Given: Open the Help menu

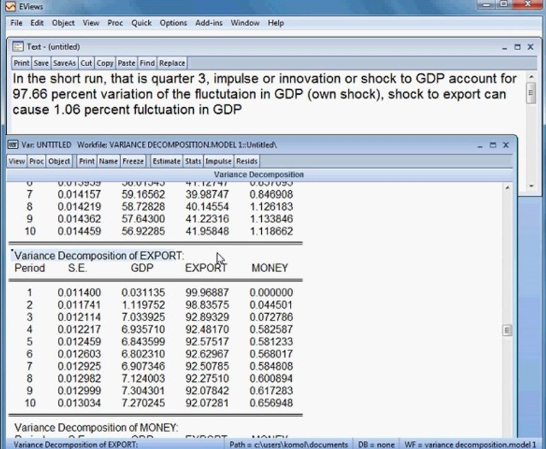Looking at the screenshot, I should (x=275, y=23).
